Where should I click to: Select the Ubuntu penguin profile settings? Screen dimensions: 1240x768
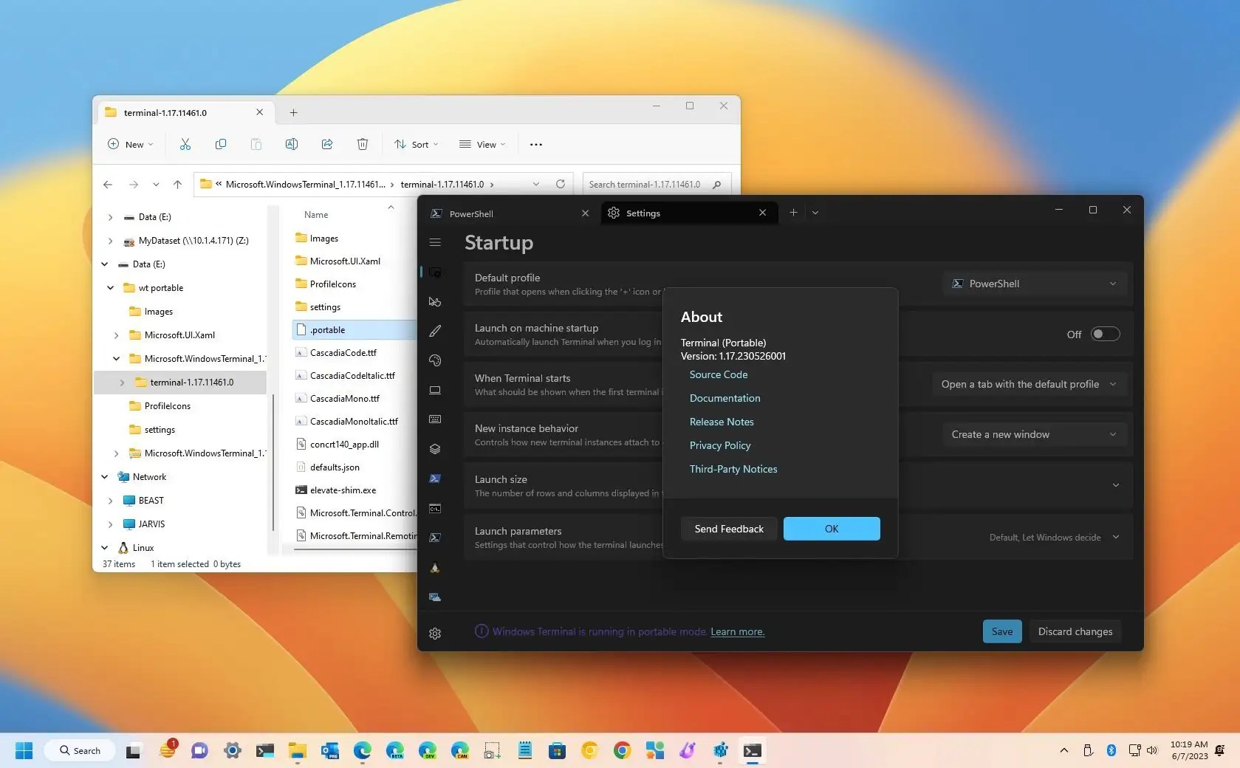pos(435,568)
